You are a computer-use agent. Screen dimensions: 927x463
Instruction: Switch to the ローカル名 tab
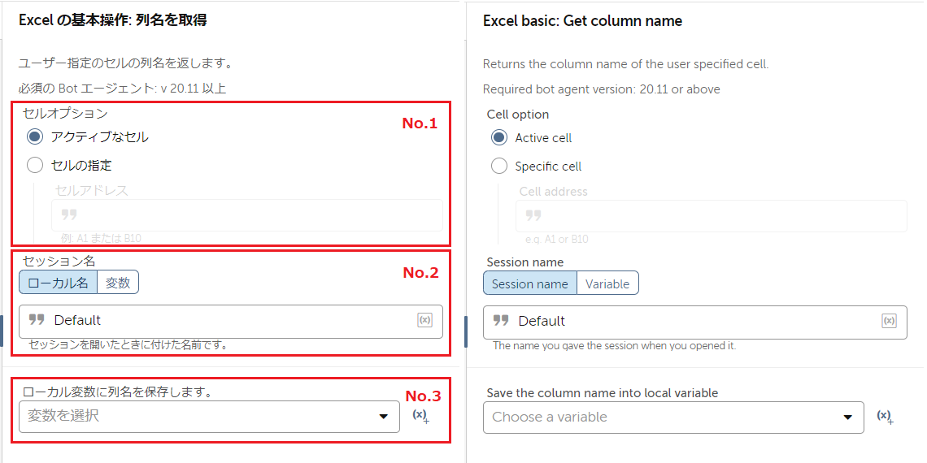click(58, 283)
